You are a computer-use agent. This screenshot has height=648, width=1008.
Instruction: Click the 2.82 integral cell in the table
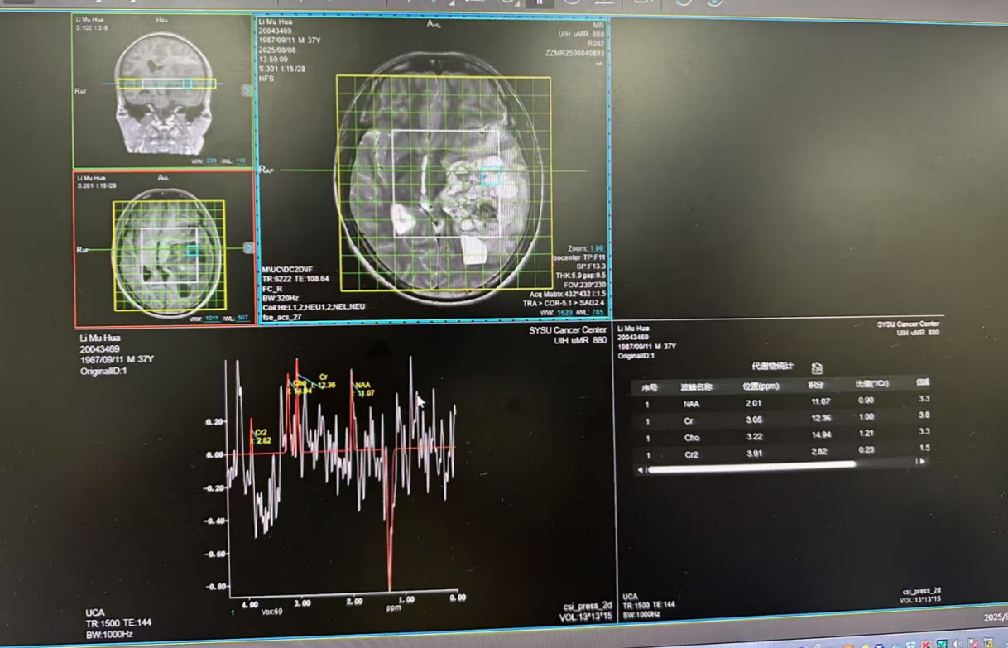[818, 452]
